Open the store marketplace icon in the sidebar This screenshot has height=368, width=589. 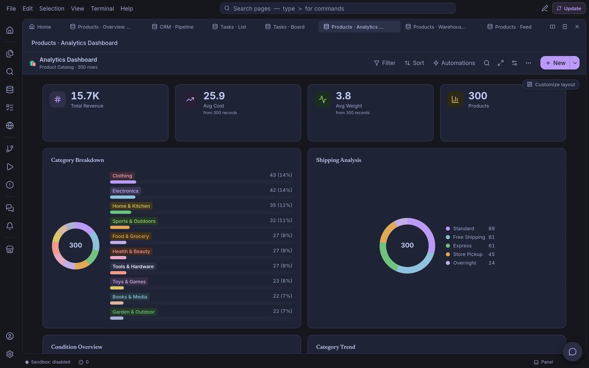click(10, 249)
